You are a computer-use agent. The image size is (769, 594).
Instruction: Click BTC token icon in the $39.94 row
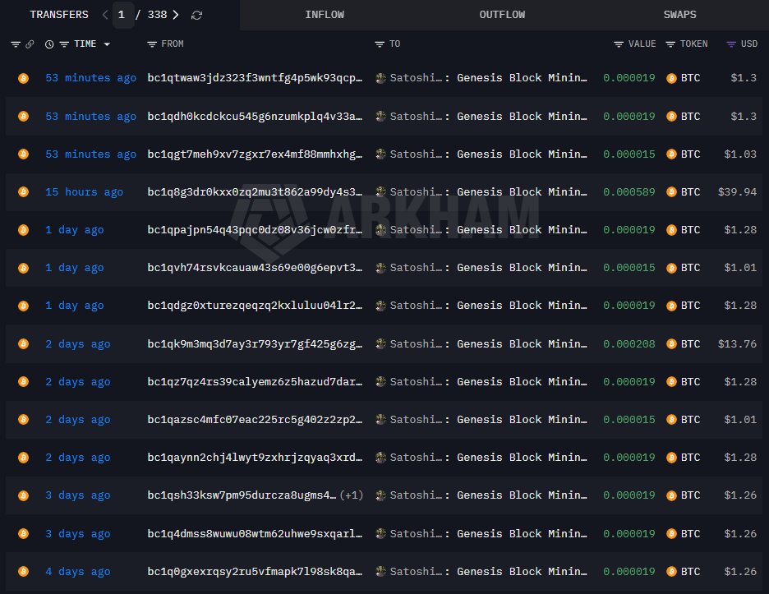click(671, 191)
